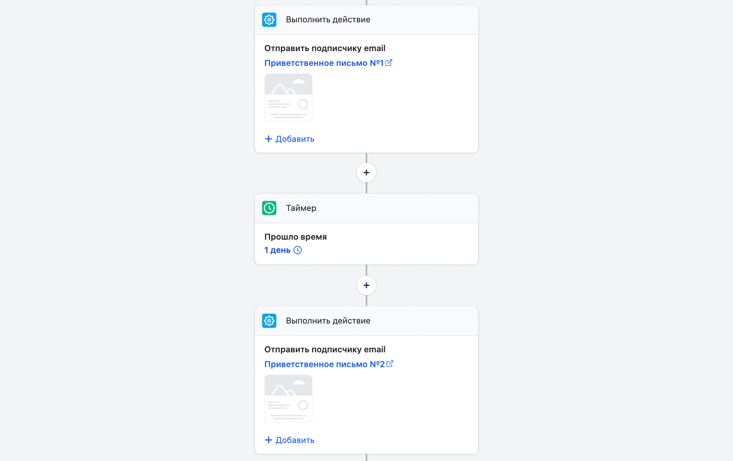Click Добавить in second action block
The width and height of the screenshot is (733, 461).
tap(290, 440)
